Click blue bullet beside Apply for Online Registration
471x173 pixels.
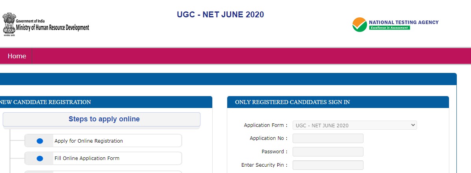pos(40,141)
